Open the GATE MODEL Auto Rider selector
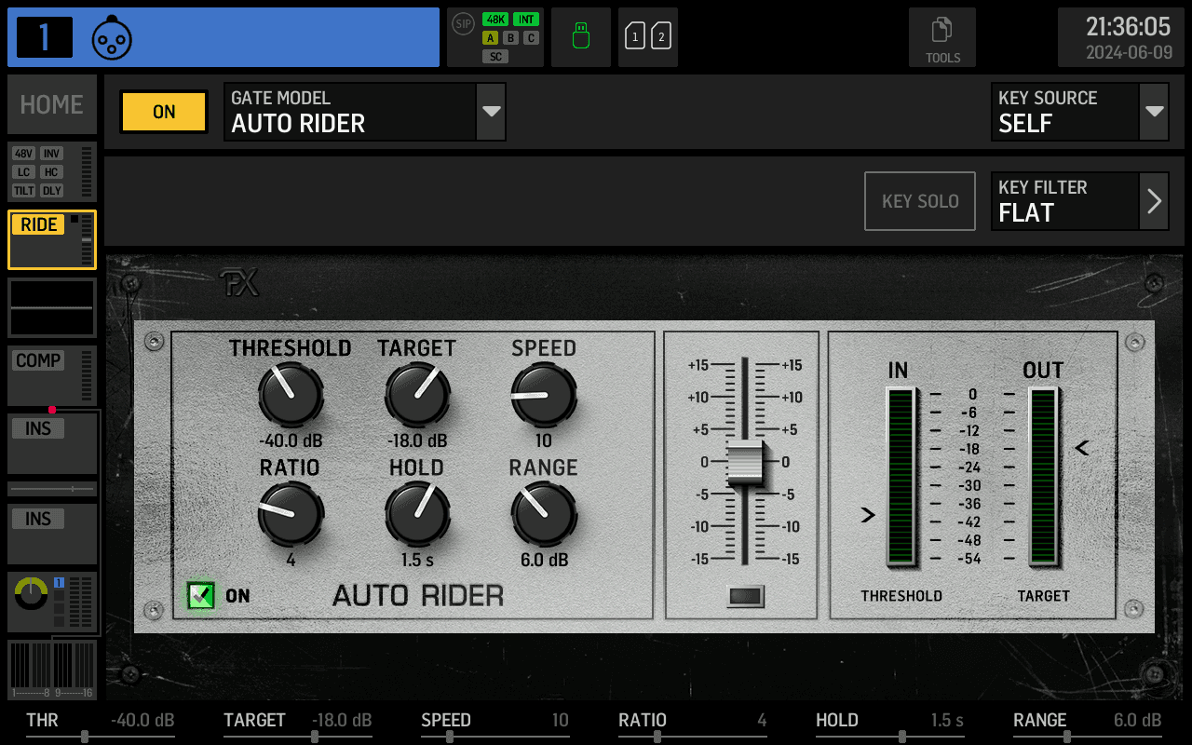Screen dimensions: 1192x745 pos(350,112)
